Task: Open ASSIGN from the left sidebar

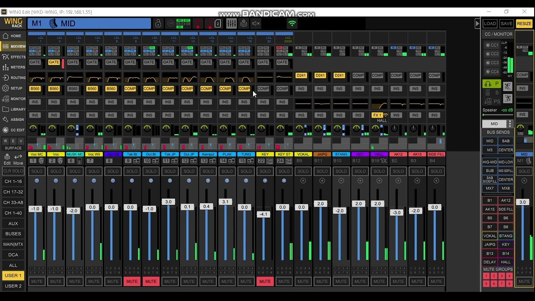Action: pos(13,120)
